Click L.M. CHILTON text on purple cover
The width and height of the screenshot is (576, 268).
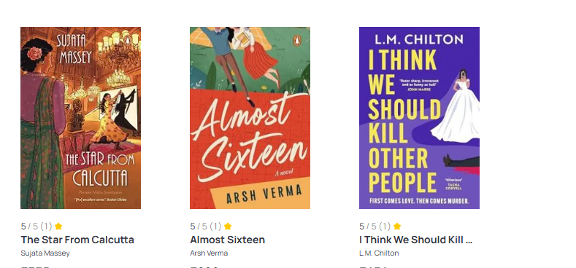point(419,39)
